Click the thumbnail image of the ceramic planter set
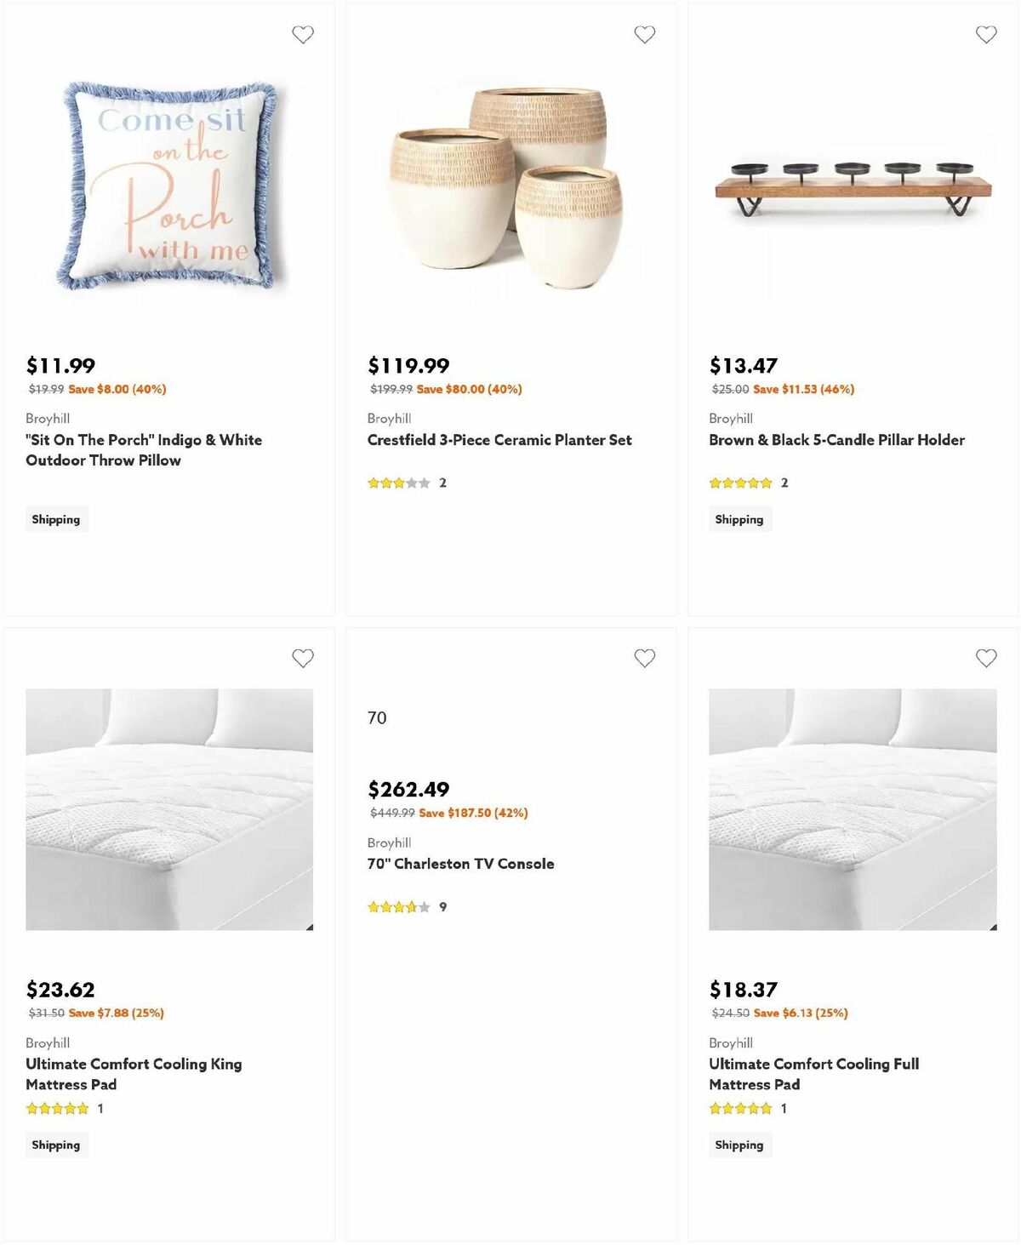The width and height of the screenshot is (1021, 1245). pyautogui.click(x=502, y=183)
